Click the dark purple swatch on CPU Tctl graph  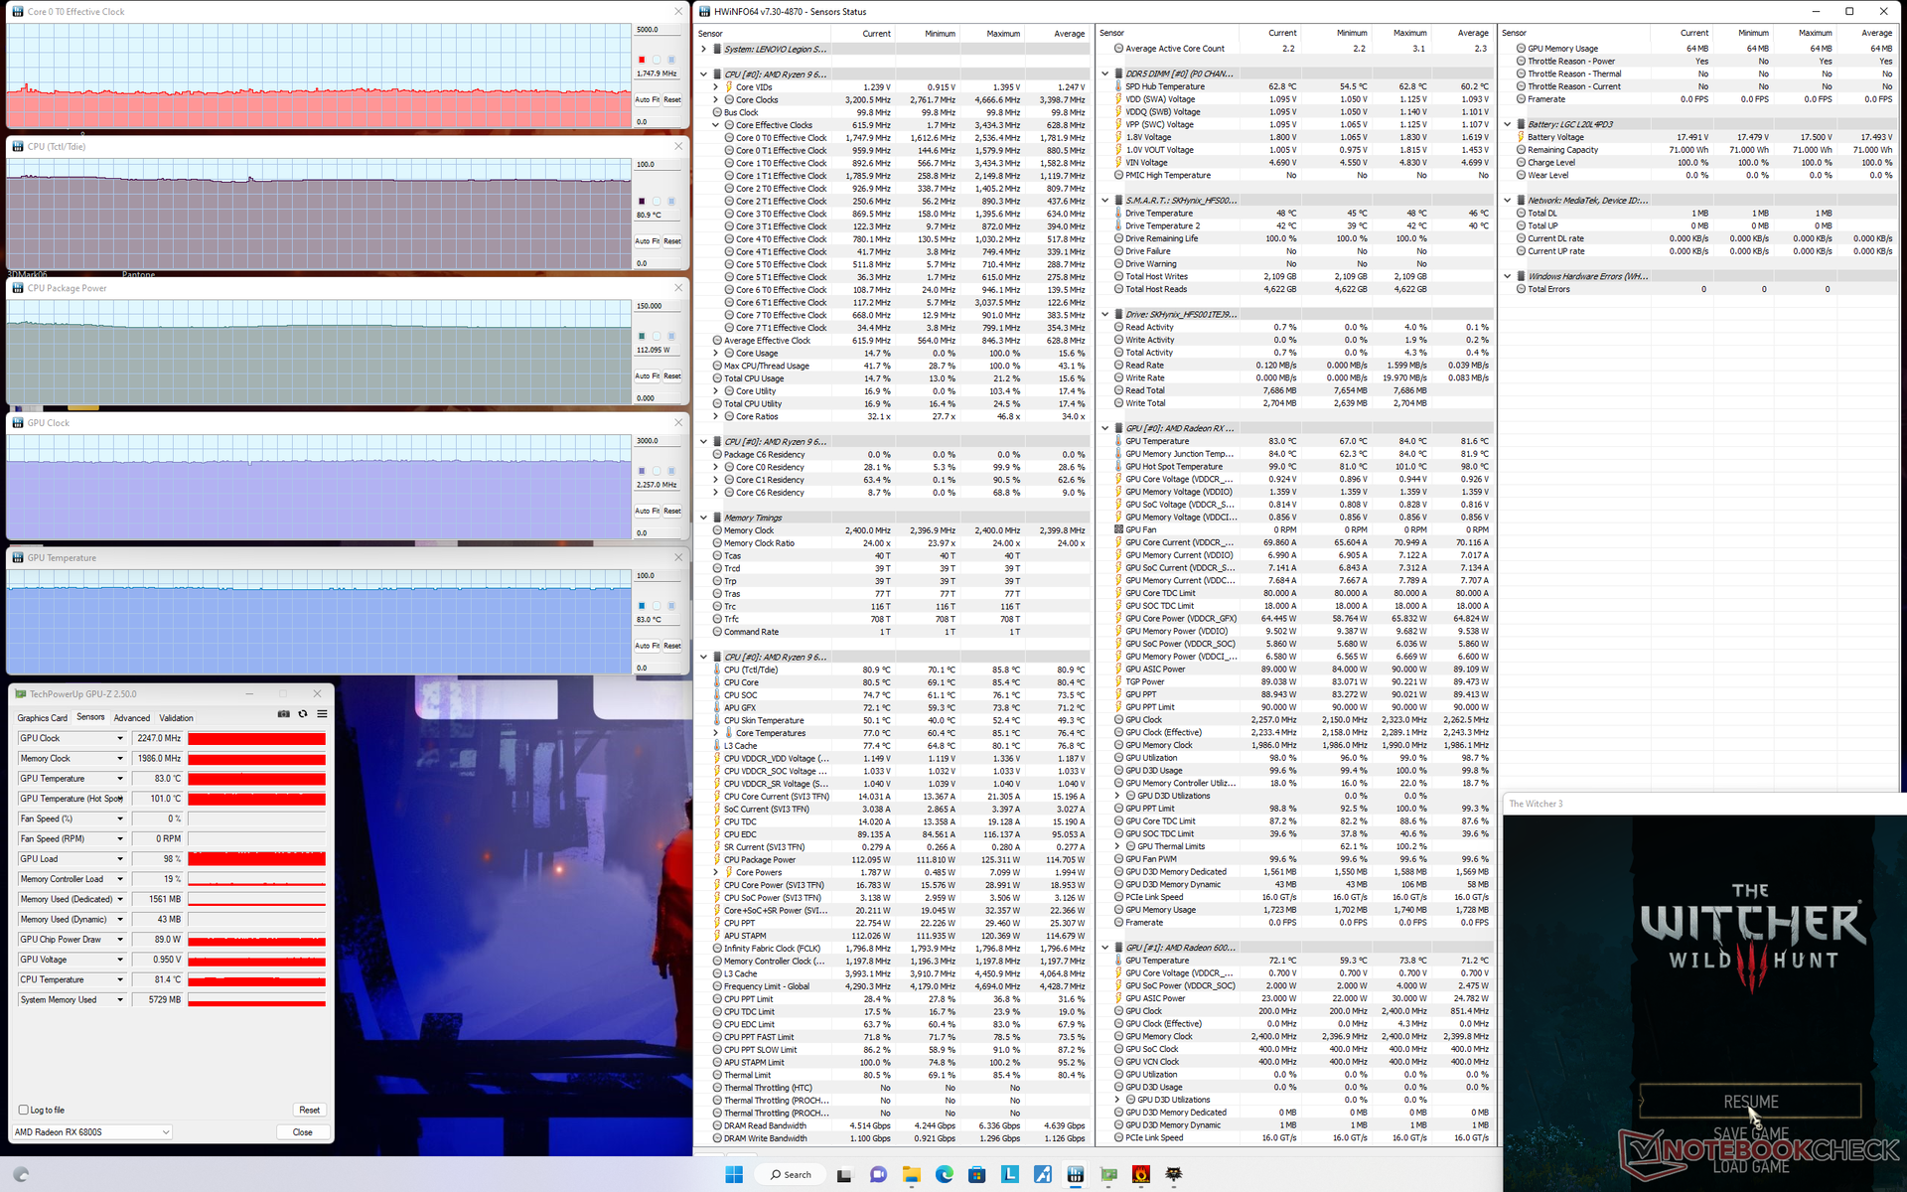click(x=642, y=201)
